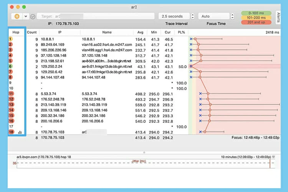
Task: Click IP 200.16.206.6 in IP column
Action: pos(51,121)
